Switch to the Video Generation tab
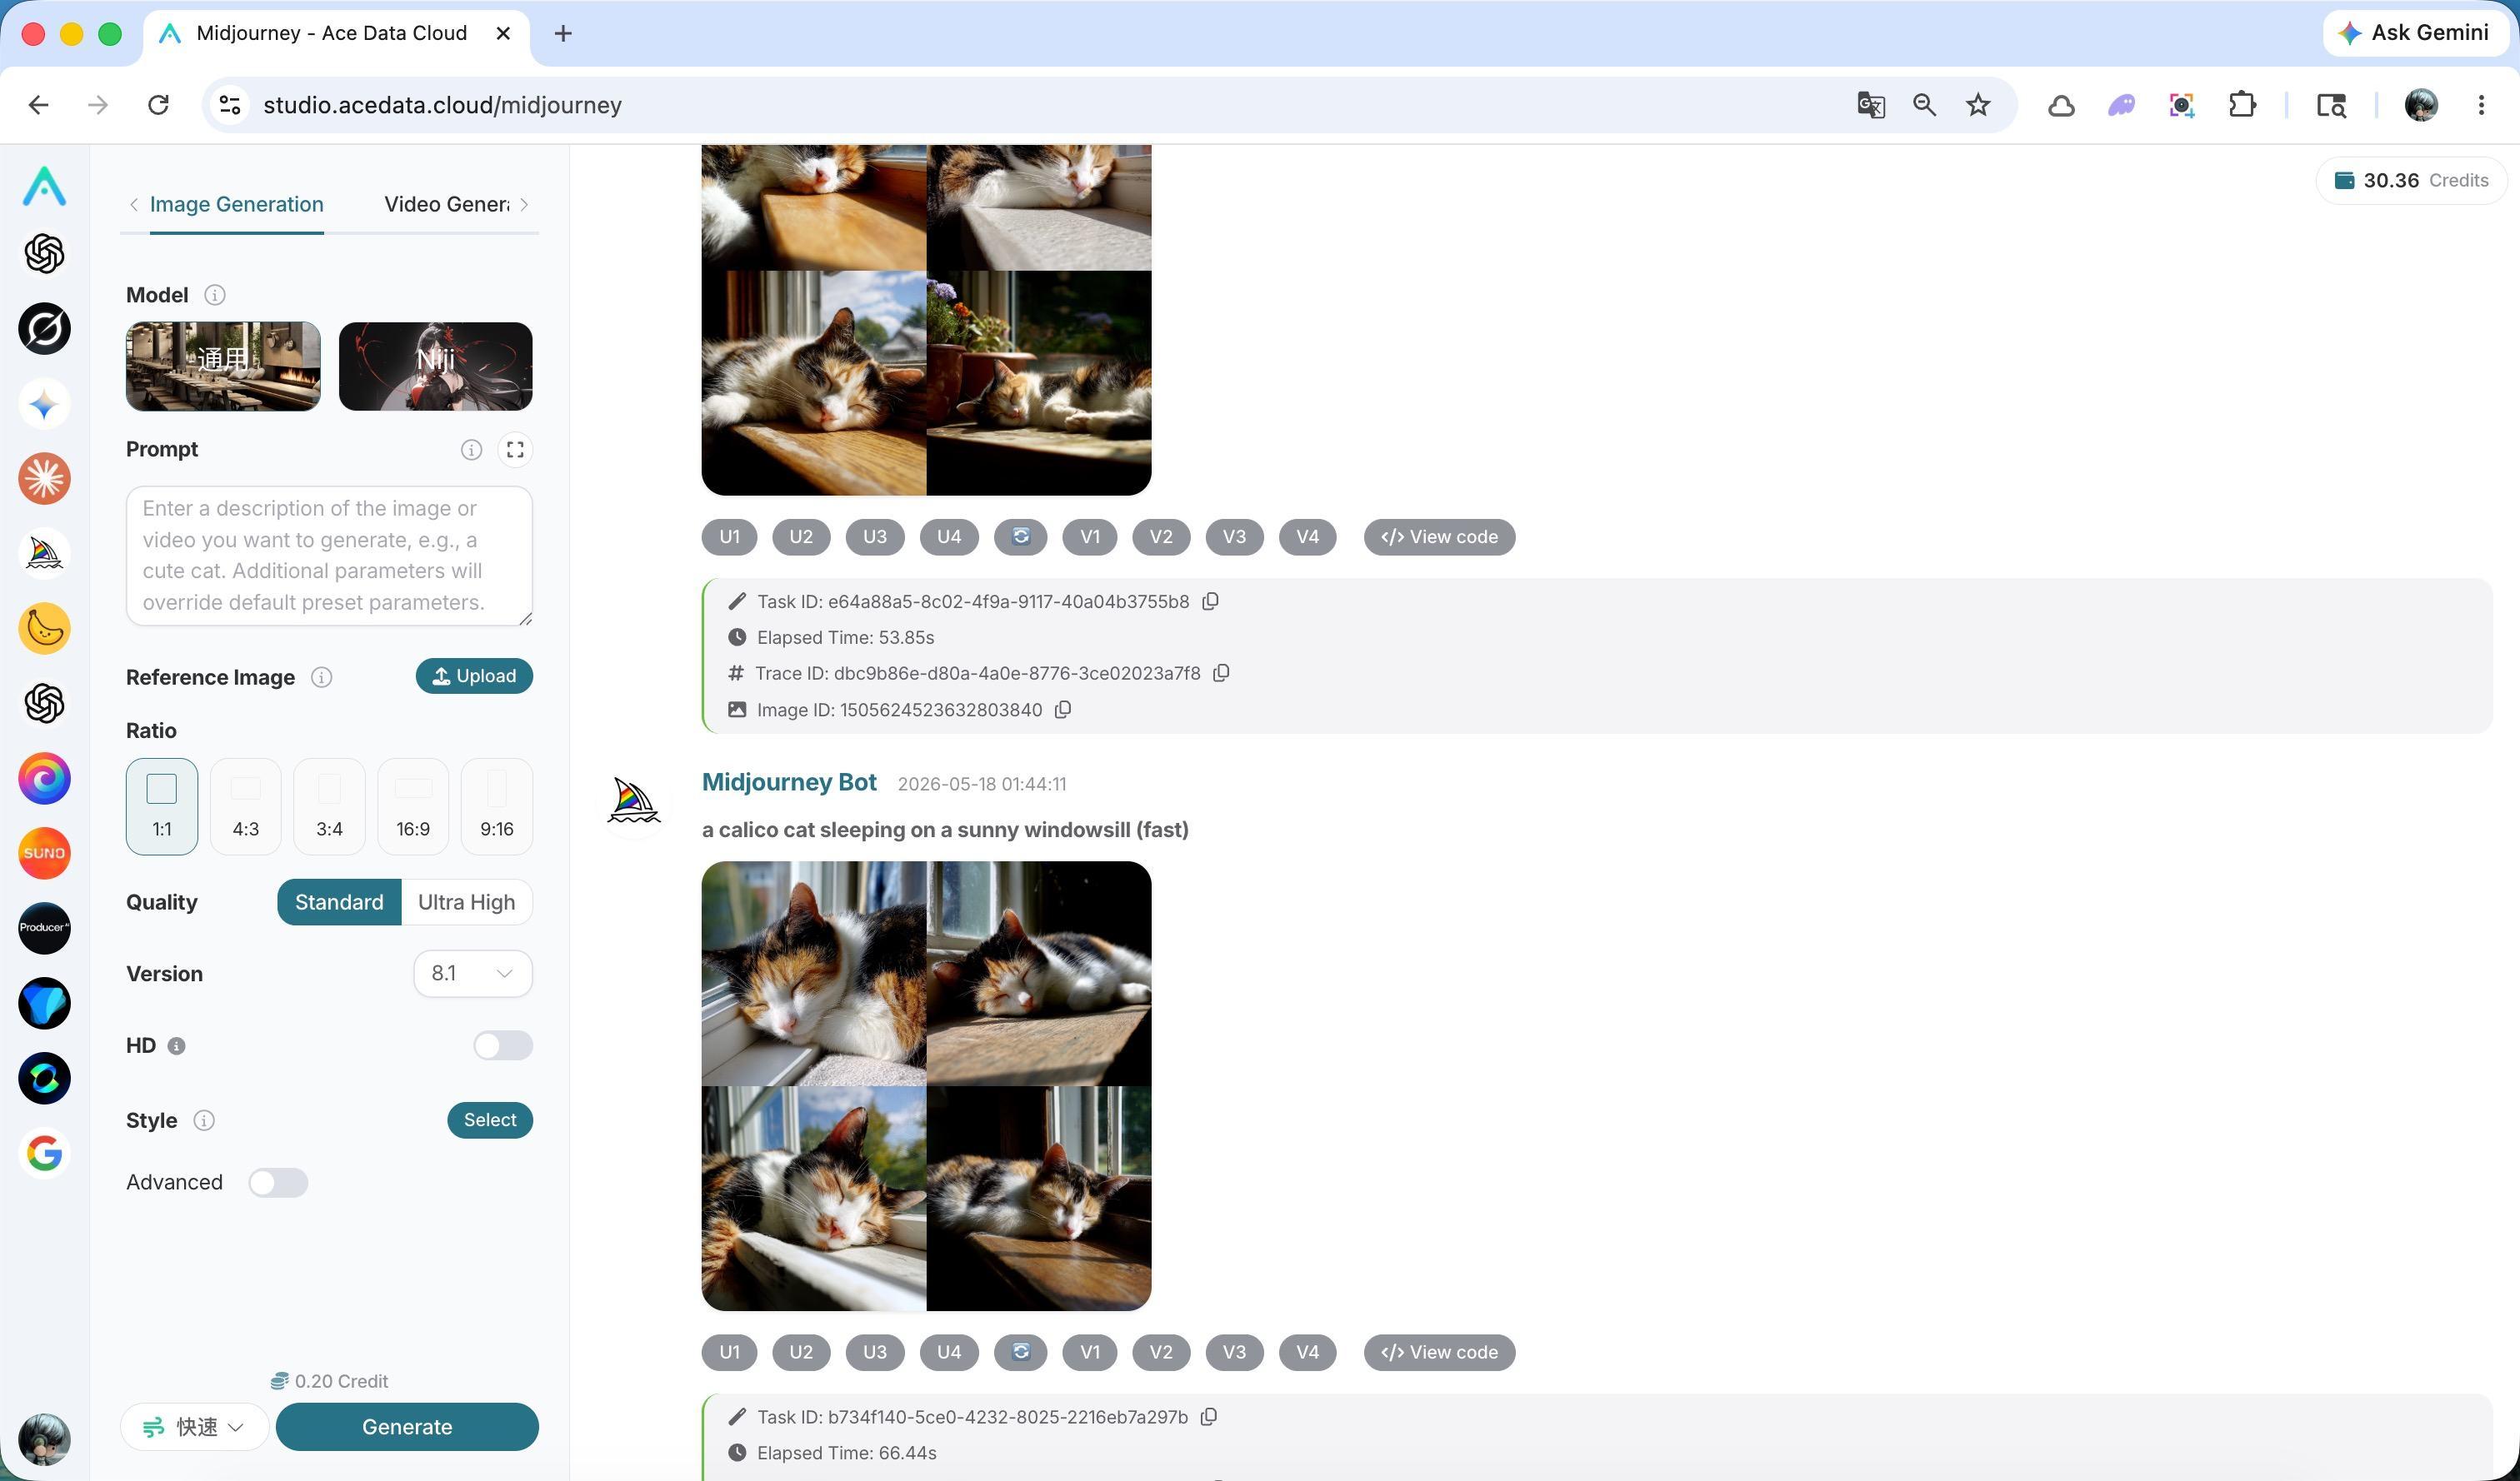 click(x=447, y=205)
